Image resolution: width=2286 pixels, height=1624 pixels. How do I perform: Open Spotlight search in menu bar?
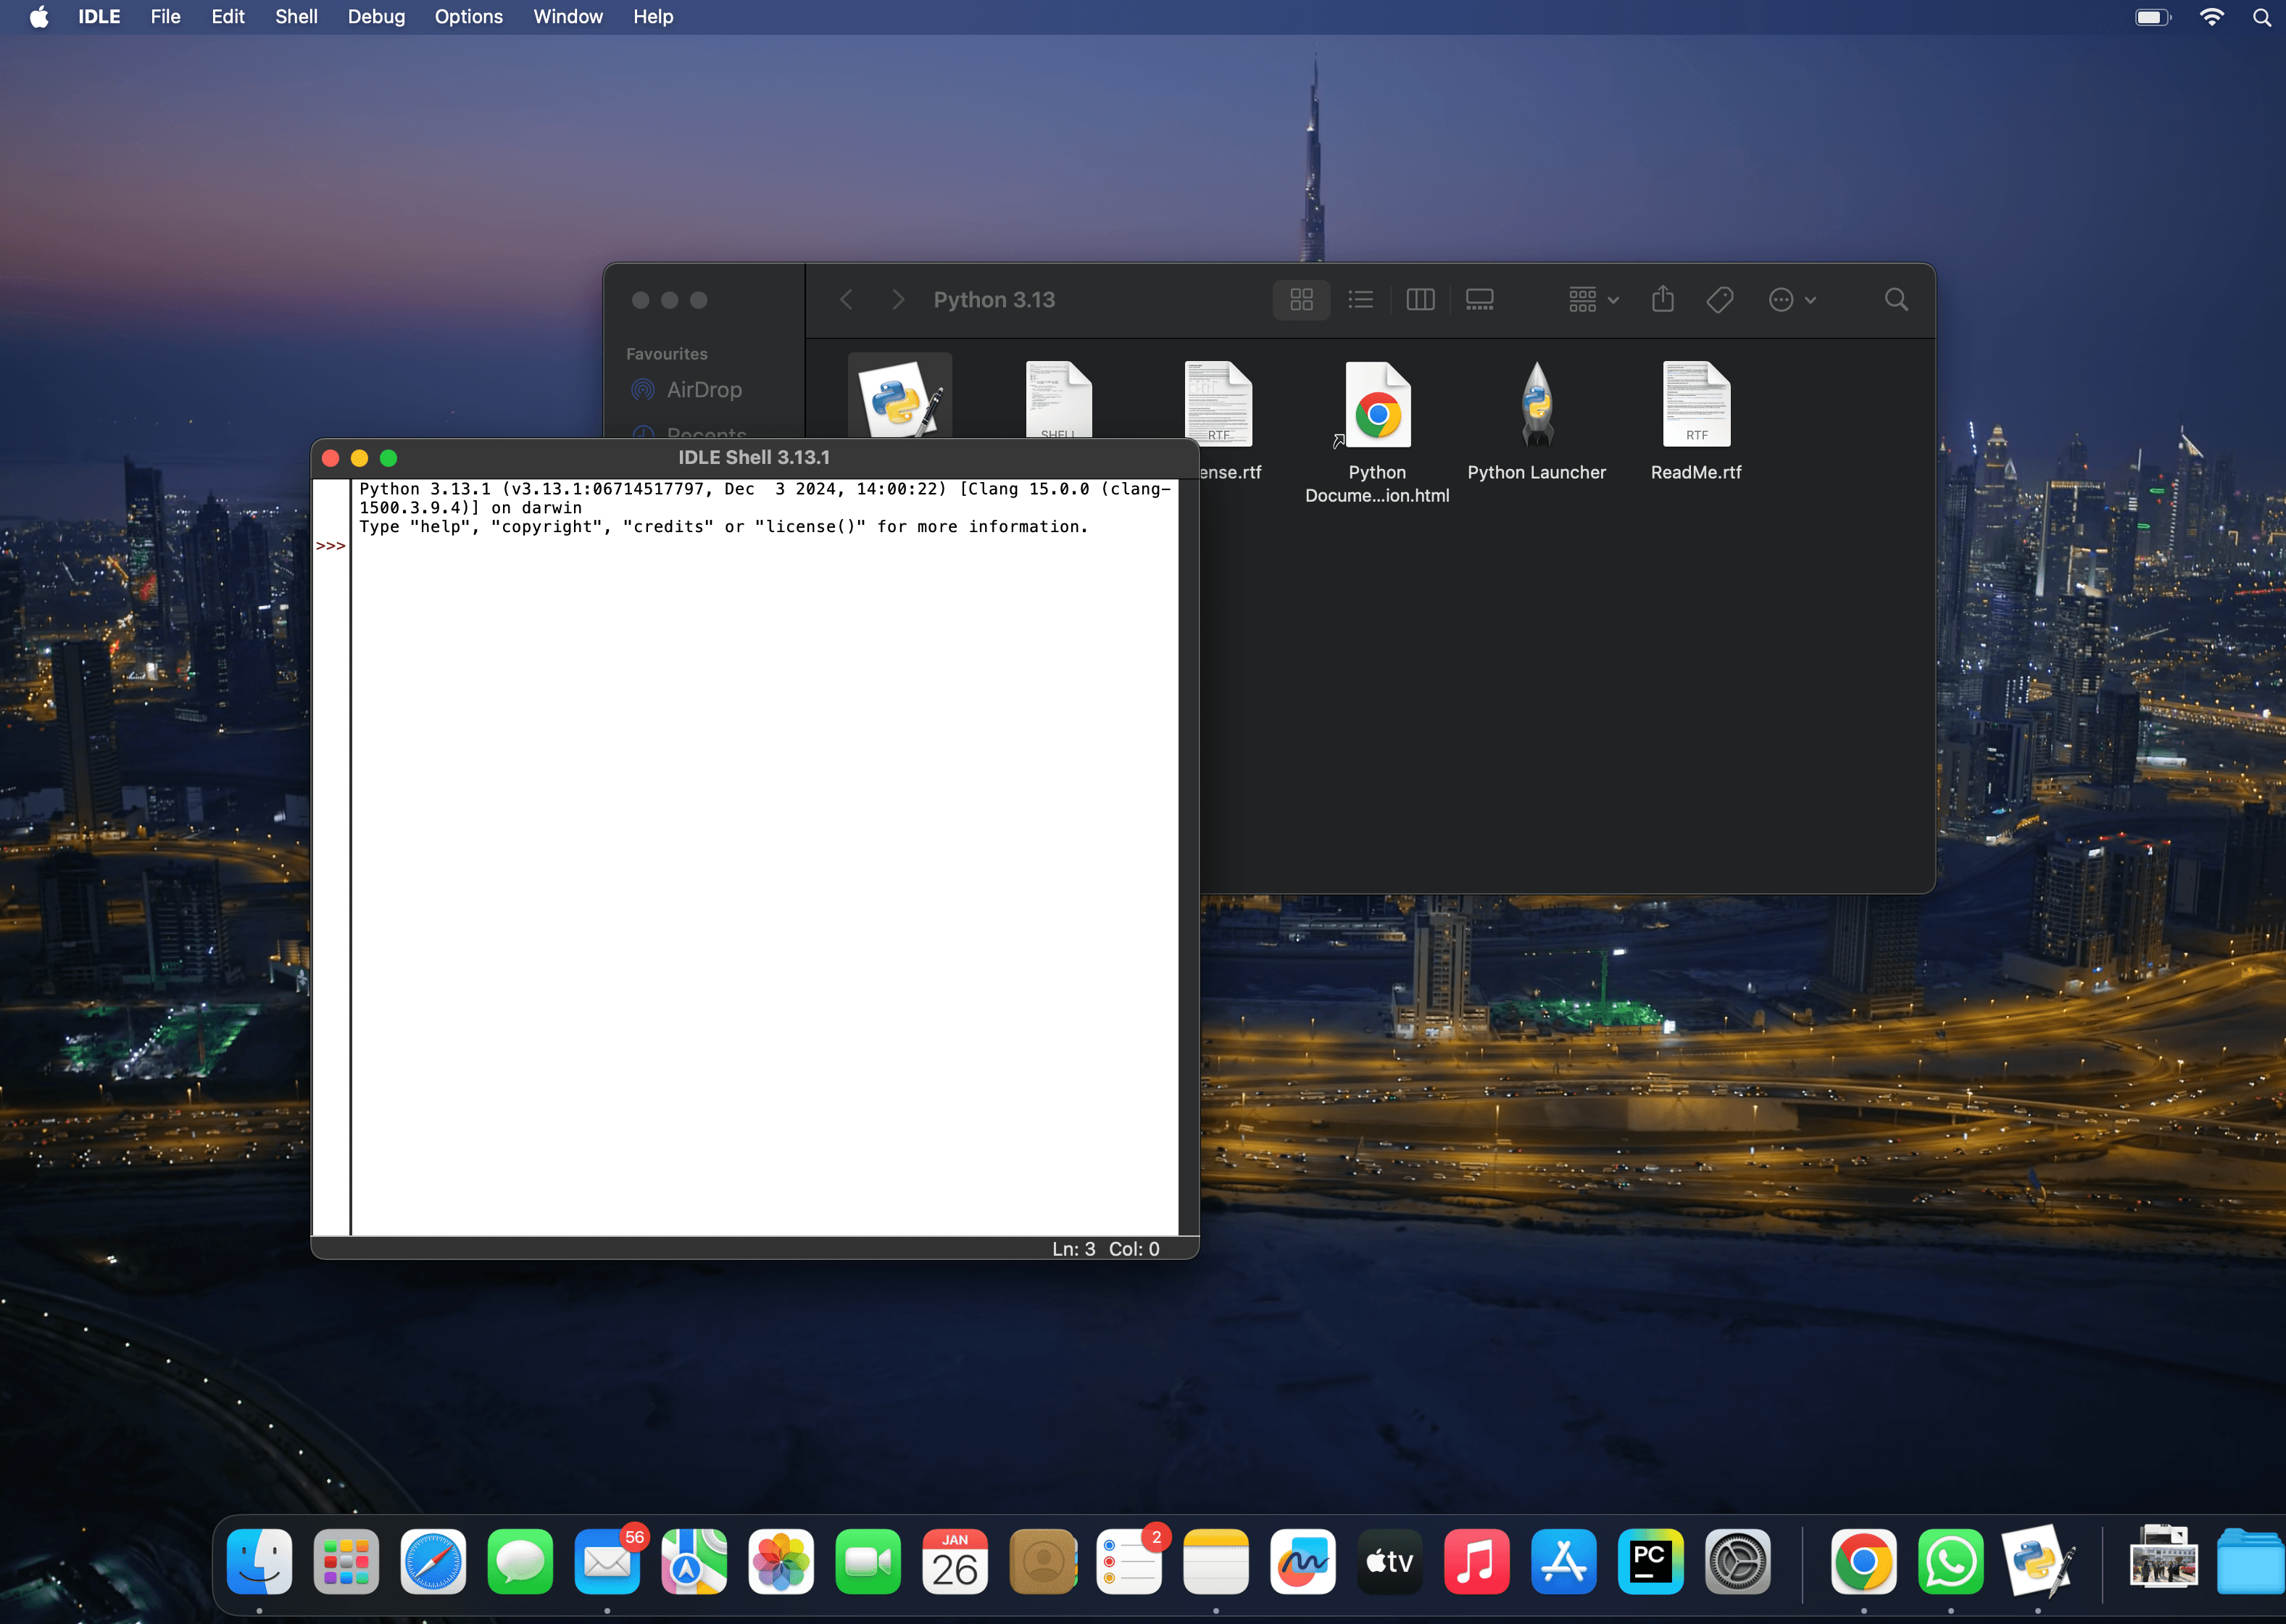point(2262,17)
